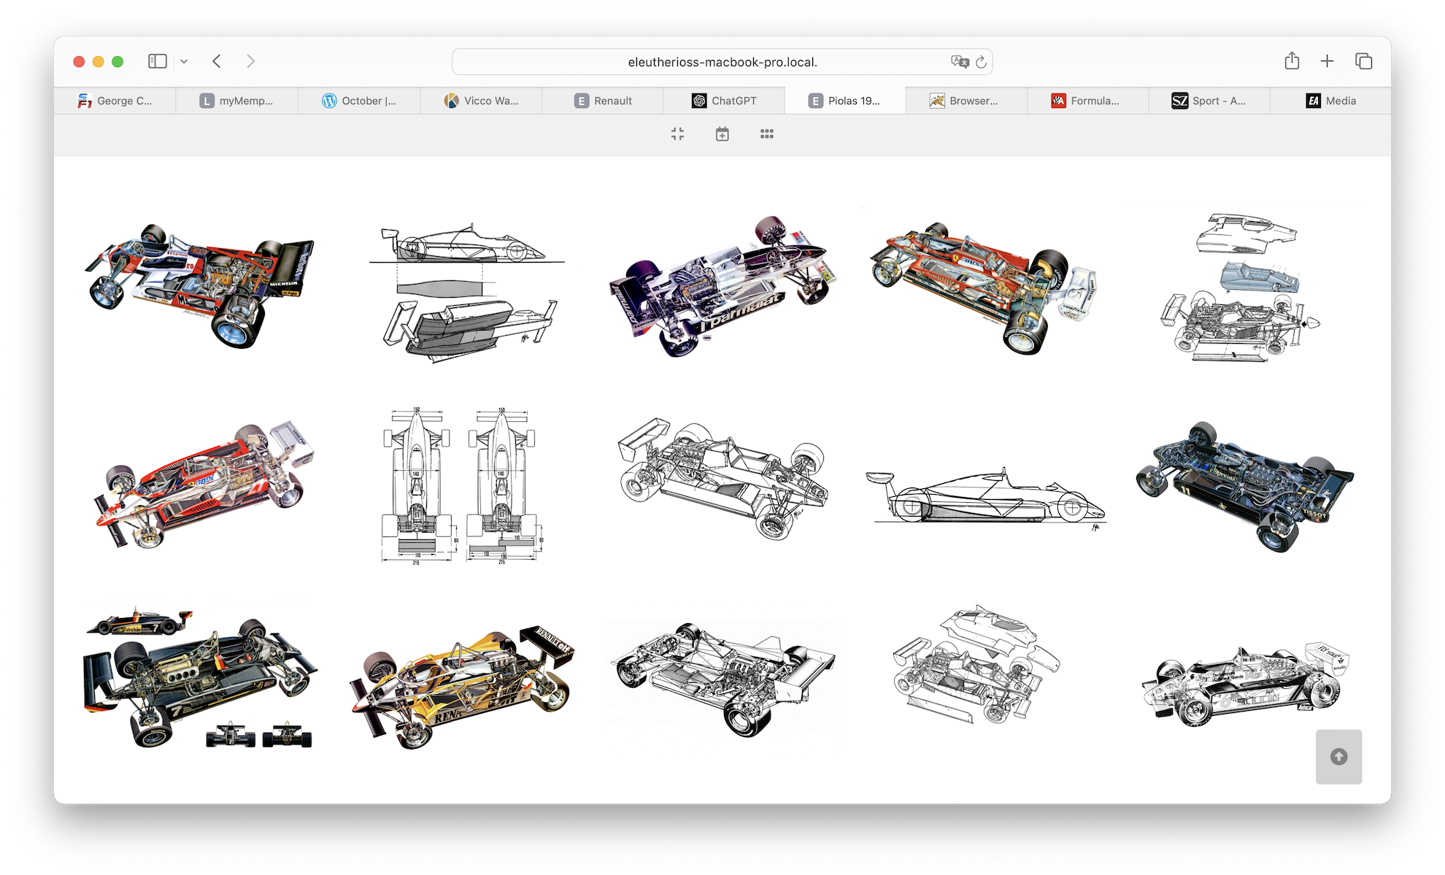
Task: Switch to the ChatGPT tab
Action: coord(724,101)
